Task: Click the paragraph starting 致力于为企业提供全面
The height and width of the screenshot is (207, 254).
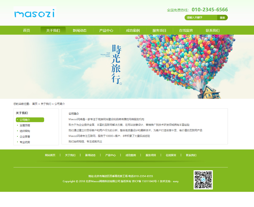Action: (x=129, y=125)
